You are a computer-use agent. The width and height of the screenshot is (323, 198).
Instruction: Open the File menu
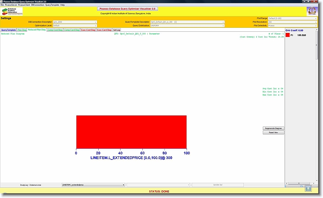pos(2,5)
